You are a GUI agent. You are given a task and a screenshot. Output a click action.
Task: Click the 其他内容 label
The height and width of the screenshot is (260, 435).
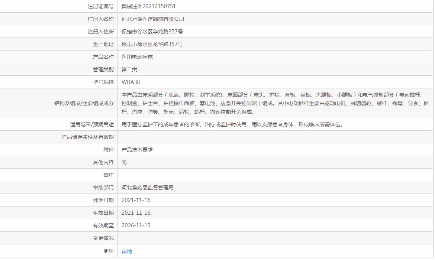tap(103, 162)
